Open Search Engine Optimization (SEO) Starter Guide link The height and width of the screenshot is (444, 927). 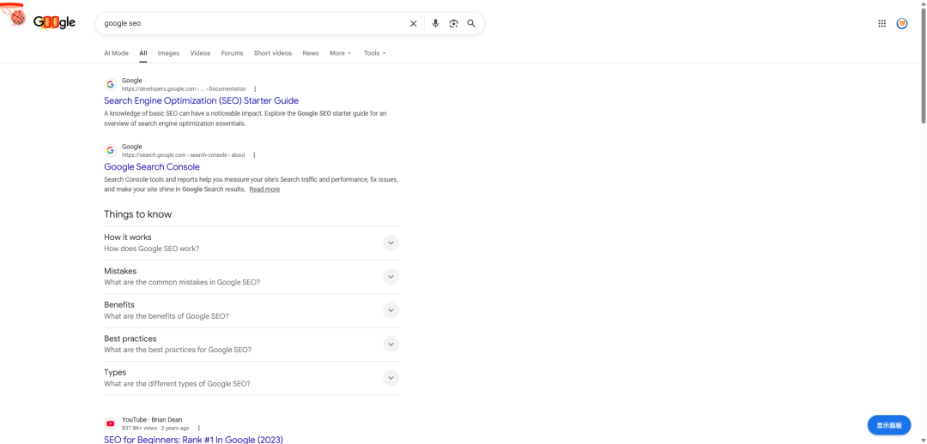(x=201, y=101)
